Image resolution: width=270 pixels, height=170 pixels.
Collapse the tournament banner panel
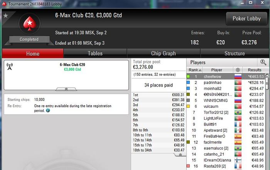66,89
